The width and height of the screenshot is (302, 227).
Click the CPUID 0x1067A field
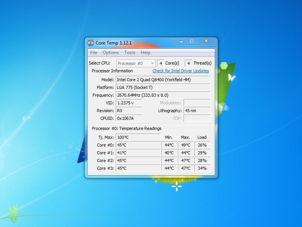(129, 118)
